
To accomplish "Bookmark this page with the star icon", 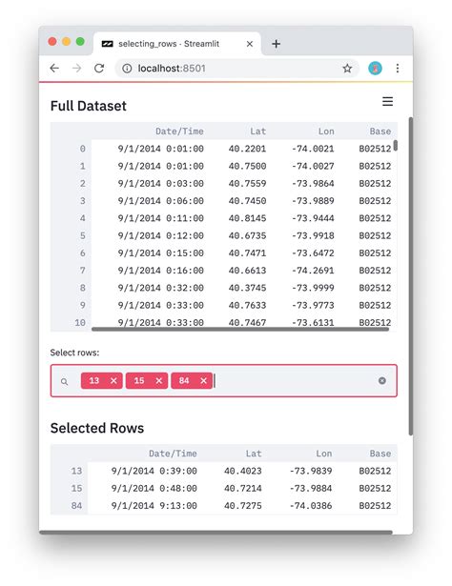I will [347, 68].
